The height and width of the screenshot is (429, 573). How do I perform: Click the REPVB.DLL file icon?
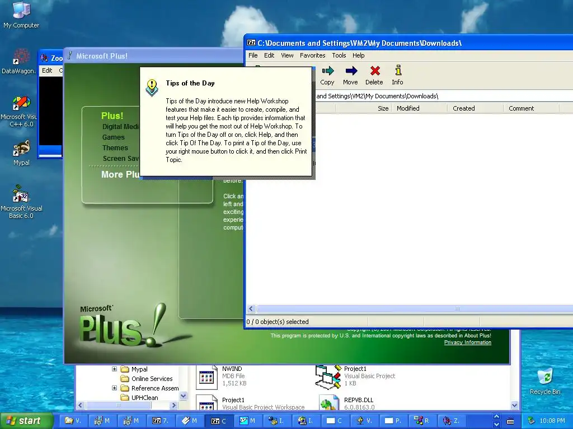pyautogui.click(x=328, y=403)
